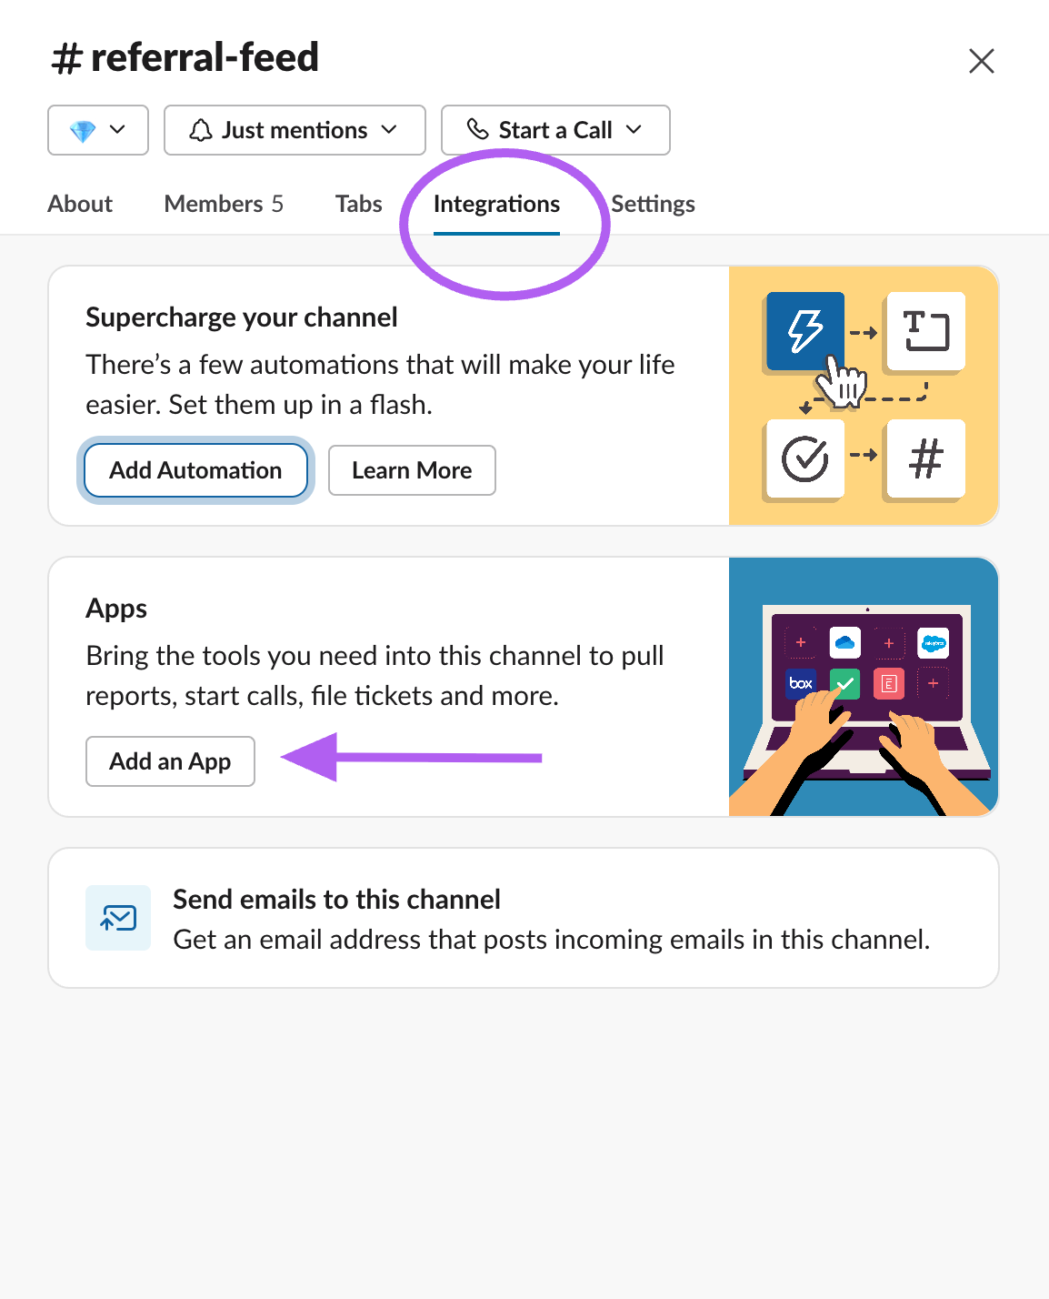
Task: Click the bell notification icon
Action: click(x=201, y=130)
